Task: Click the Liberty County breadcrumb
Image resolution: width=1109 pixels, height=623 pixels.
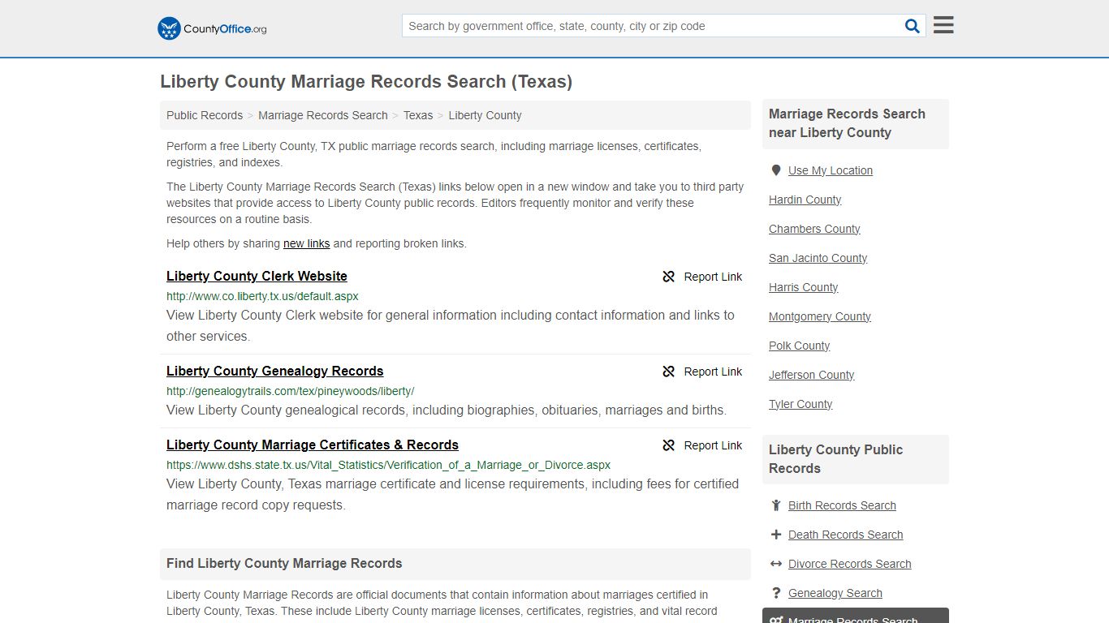Action: pyautogui.click(x=485, y=115)
